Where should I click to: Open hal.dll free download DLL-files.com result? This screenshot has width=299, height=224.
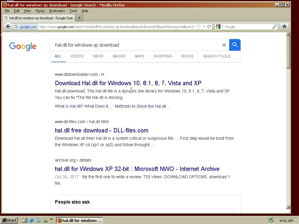tap(101, 130)
